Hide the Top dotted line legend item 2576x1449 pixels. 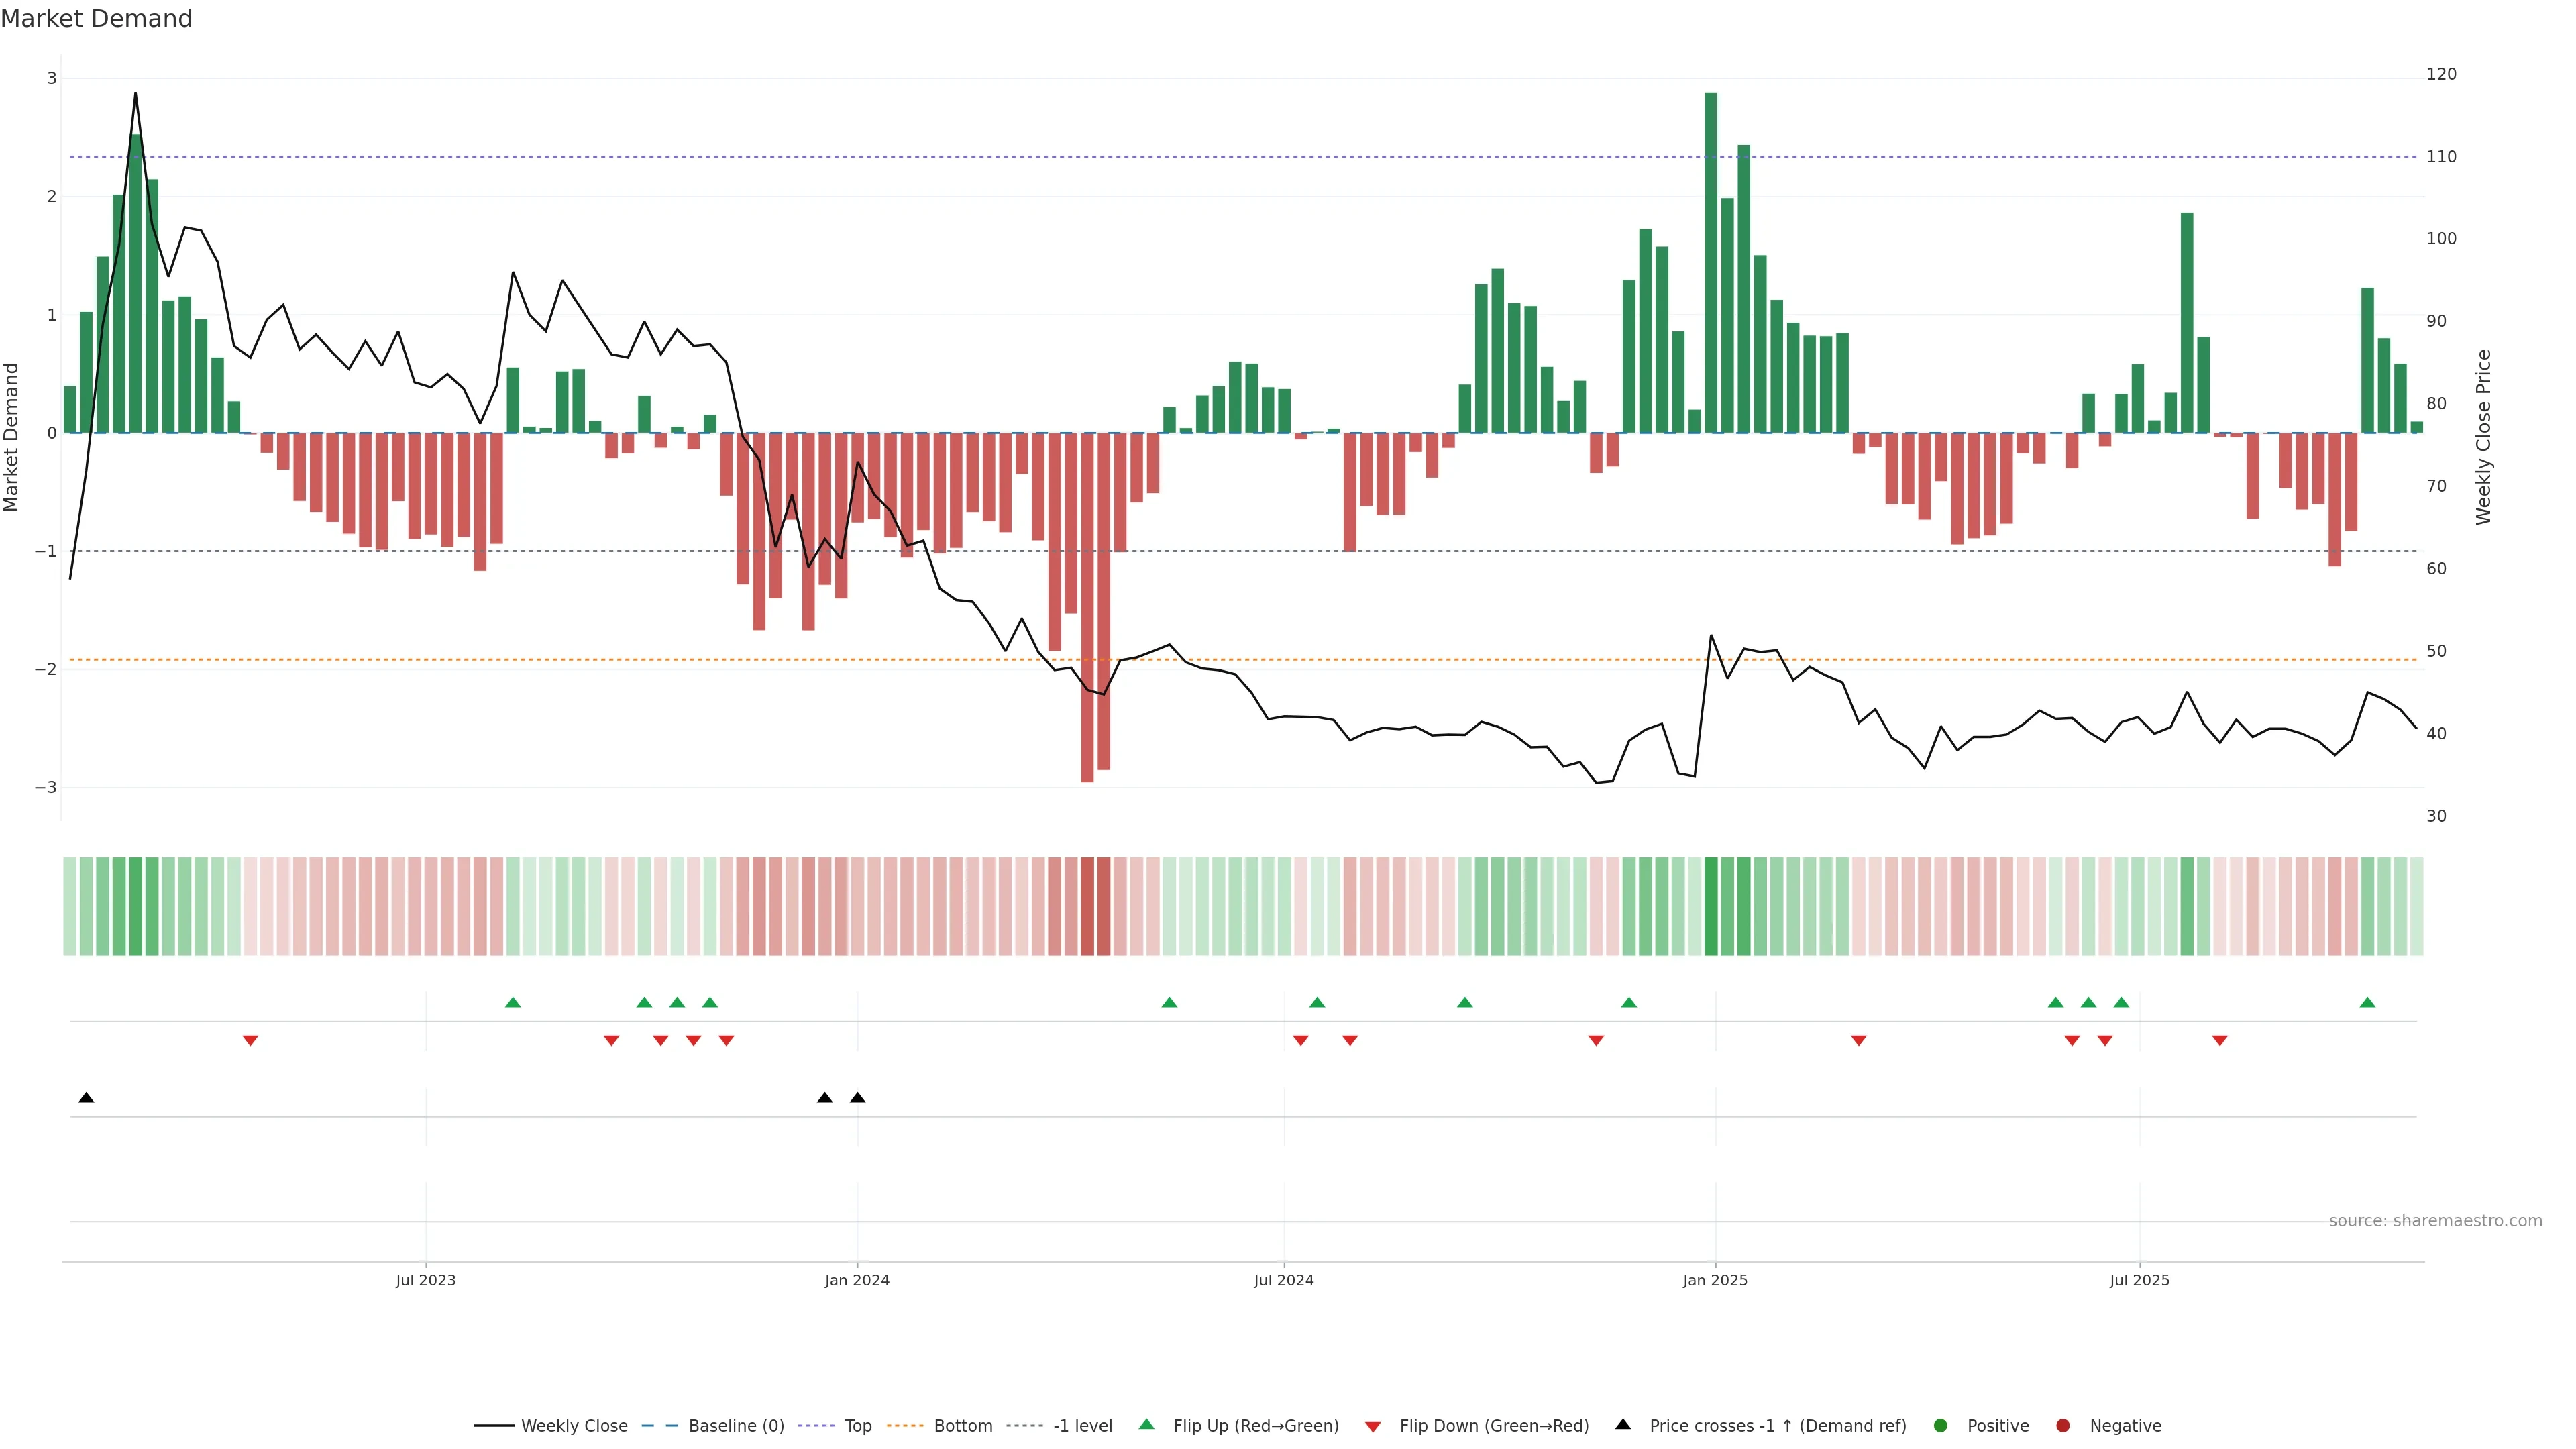tap(857, 1425)
